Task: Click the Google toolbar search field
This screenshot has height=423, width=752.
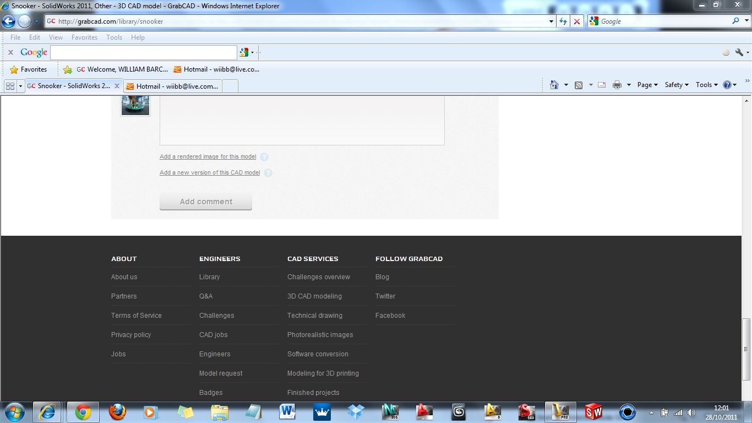Action: [144, 52]
